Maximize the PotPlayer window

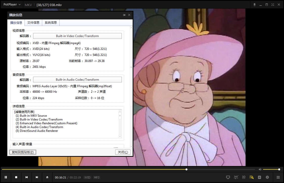click(267, 5)
